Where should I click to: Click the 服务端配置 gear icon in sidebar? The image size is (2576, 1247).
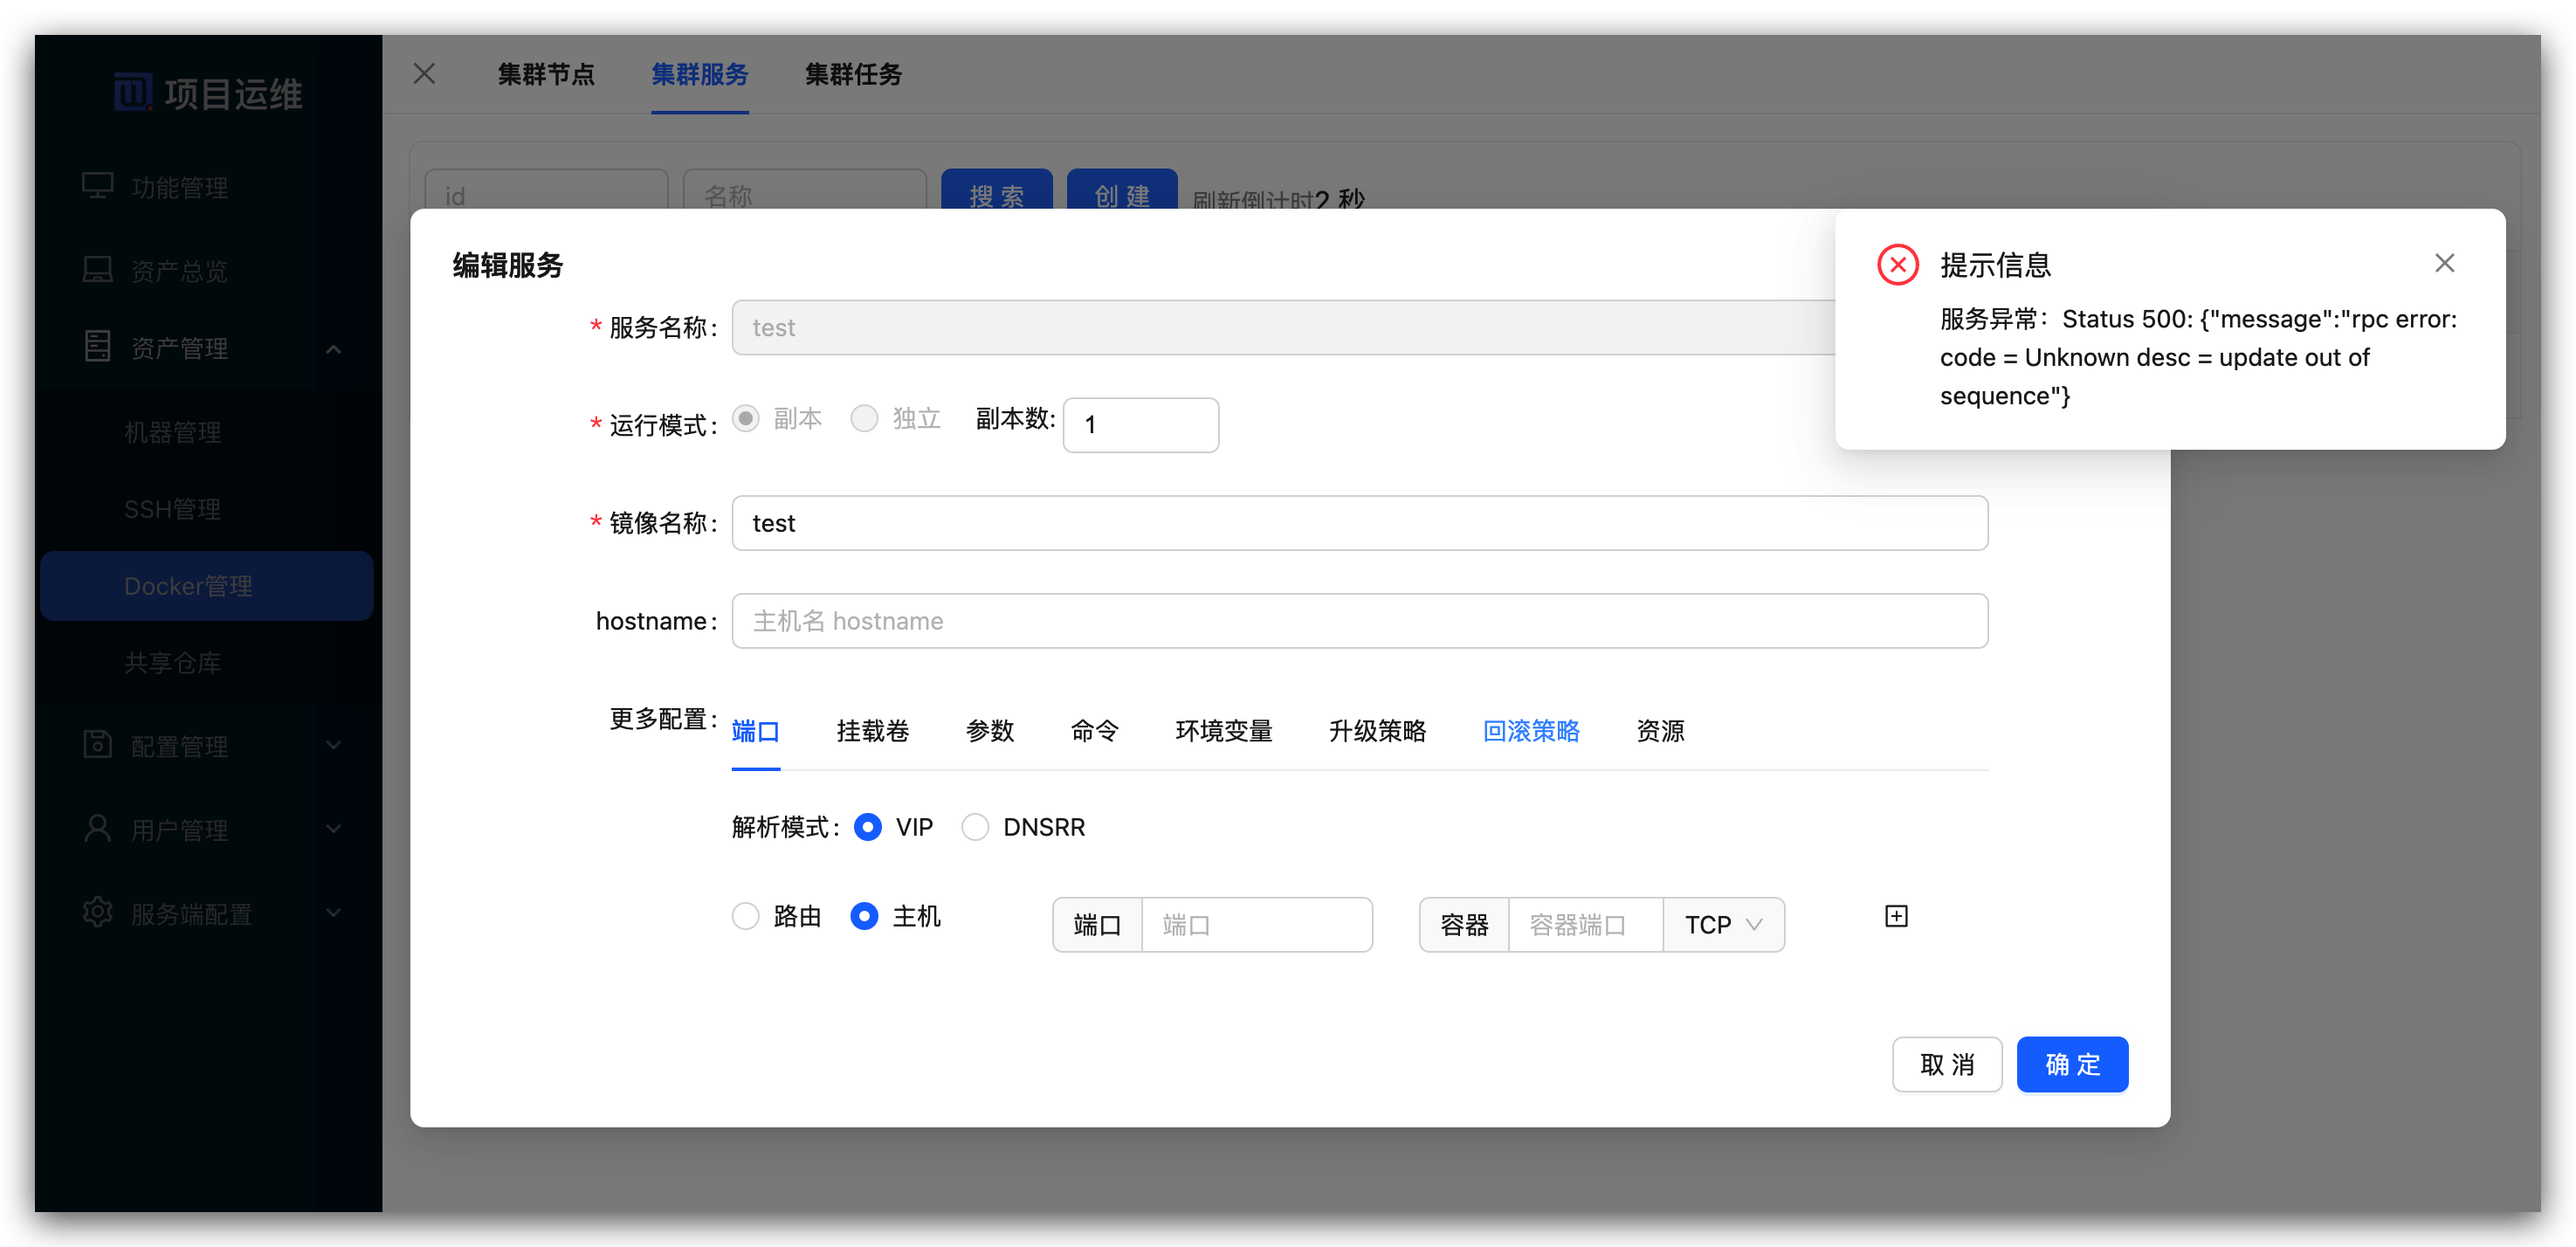tap(97, 913)
